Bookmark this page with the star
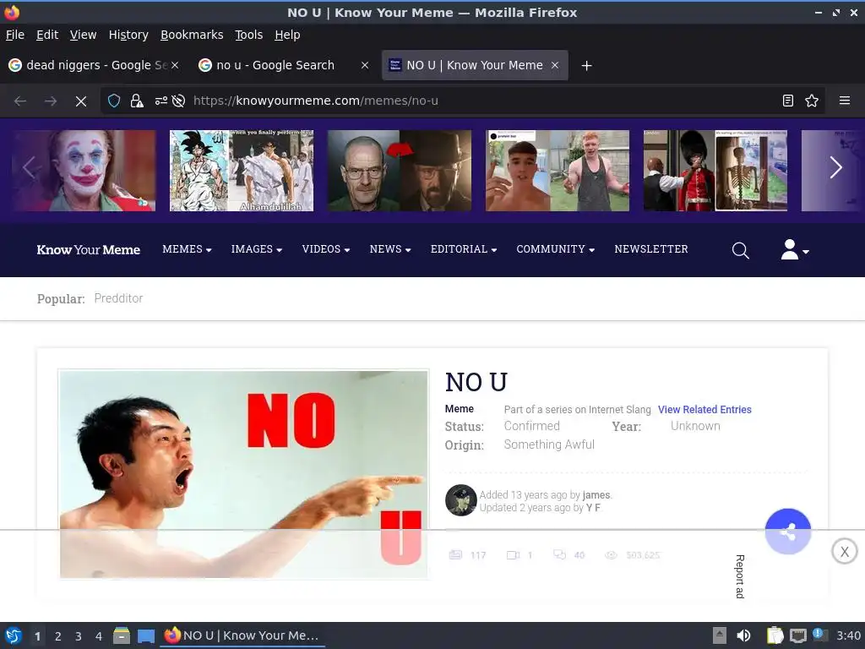The width and height of the screenshot is (865, 649). (812, 101)
